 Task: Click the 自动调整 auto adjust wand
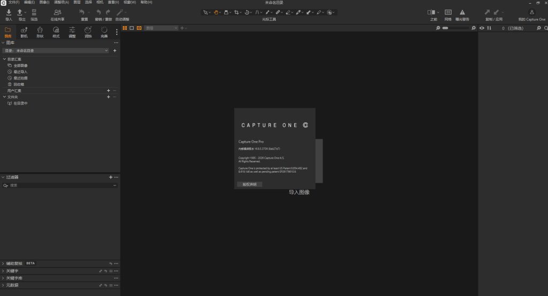point(120,13)
